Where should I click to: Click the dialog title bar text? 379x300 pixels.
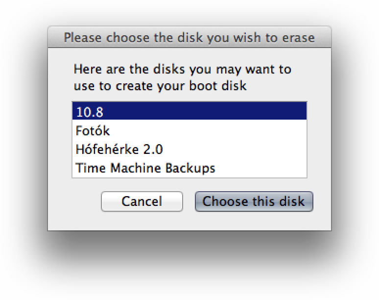pyautogui.click(x=189, y=38)
